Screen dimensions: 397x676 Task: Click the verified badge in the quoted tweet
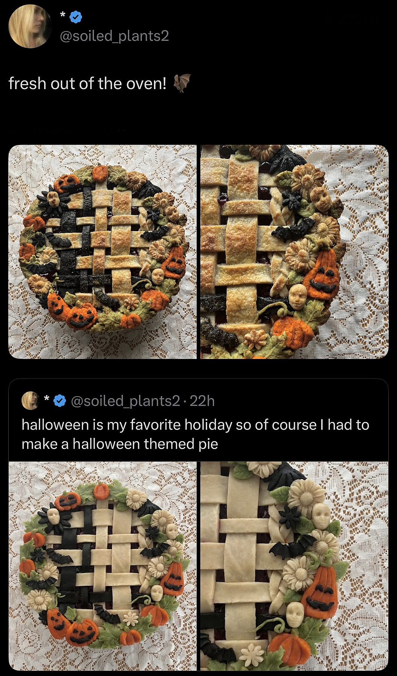pyautogui.click(x=60, y=400)
